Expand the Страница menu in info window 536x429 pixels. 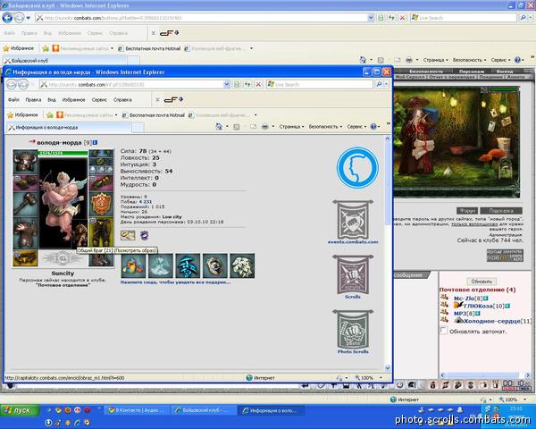(x=291, y=127)
